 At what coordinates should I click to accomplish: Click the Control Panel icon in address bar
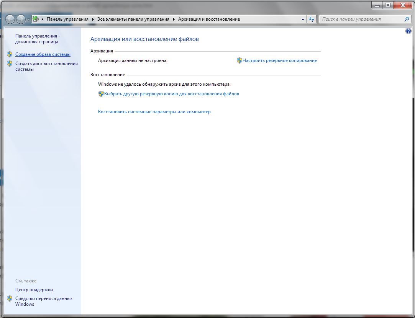36,19
